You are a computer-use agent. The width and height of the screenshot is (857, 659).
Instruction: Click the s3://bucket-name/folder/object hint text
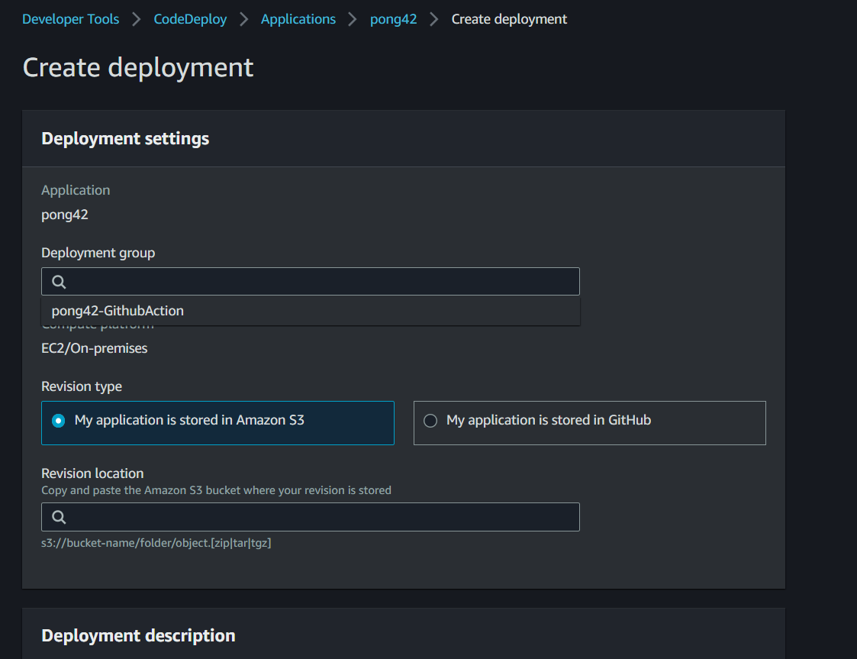(156, 543)
